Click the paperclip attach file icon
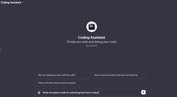 click(39, 93)
